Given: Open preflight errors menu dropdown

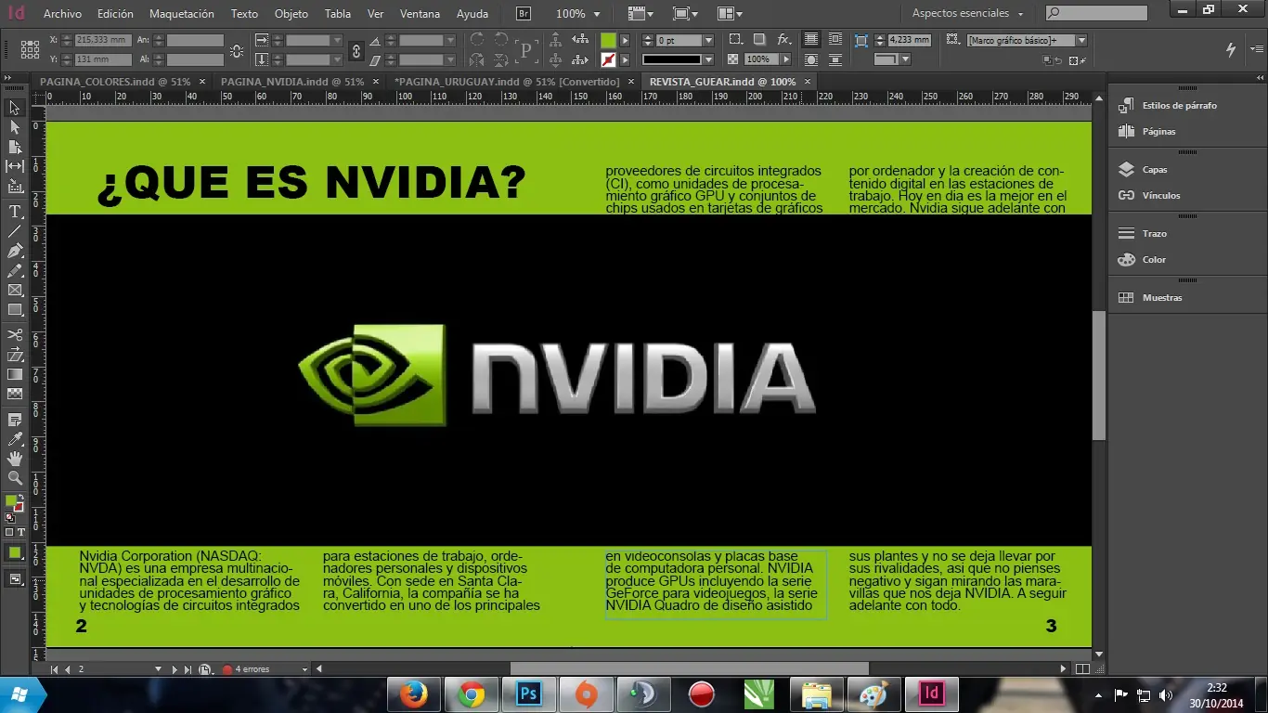Looking at the screenshot, I should (304, 669).
